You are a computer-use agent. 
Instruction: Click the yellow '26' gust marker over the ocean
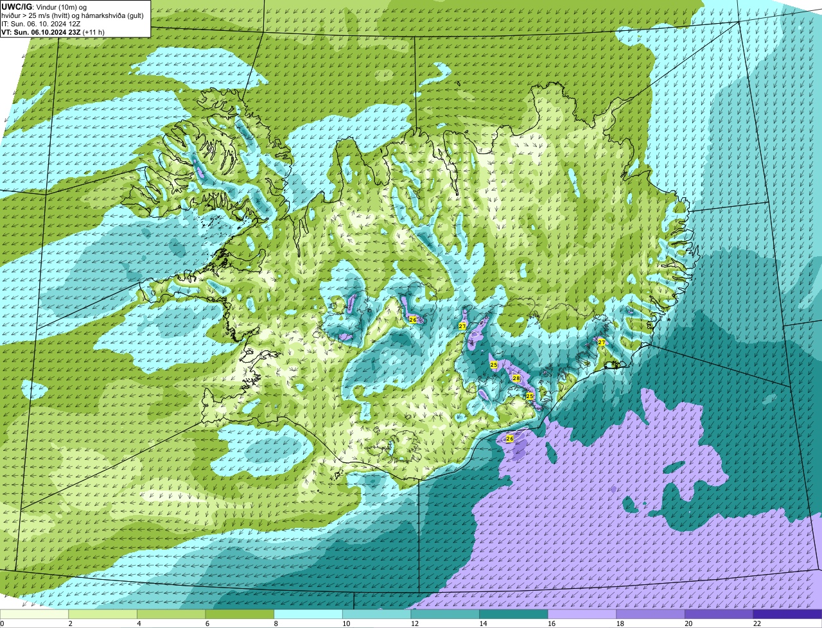[509, 439]
